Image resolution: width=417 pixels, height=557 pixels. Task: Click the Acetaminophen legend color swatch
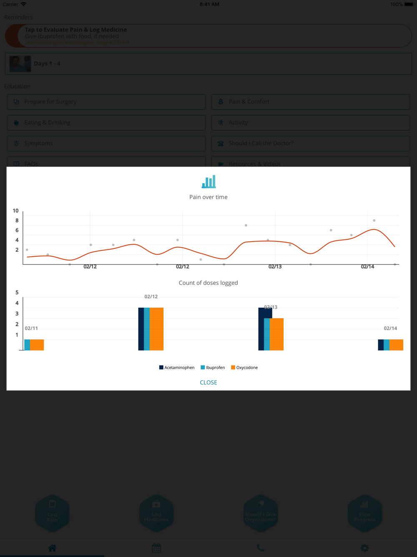(x=161, y=367)
